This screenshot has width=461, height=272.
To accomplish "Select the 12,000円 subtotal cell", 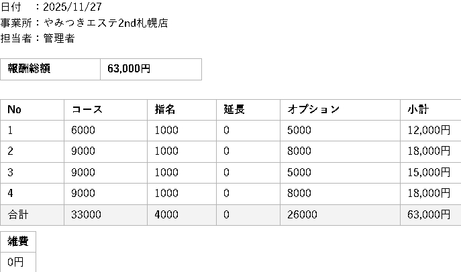I will pos(428,131).
